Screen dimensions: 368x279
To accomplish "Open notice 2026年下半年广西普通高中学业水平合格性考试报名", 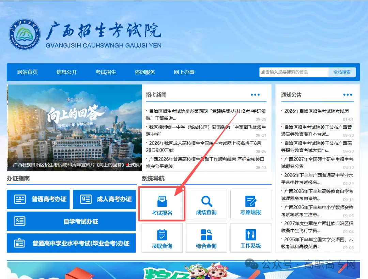I will click(x=317, y=179).
